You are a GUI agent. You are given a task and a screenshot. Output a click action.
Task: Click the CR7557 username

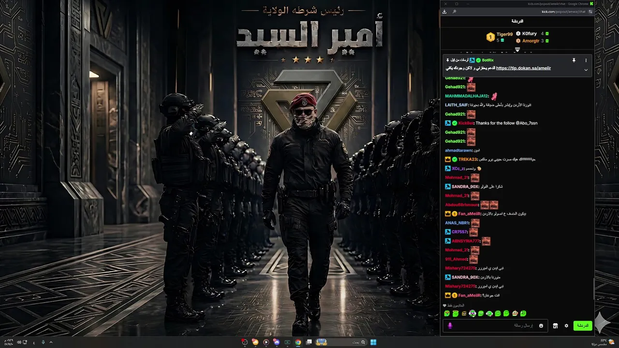tap(459, 232)
